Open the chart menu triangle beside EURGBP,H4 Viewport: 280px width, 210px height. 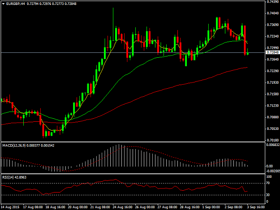pos(3,4)
